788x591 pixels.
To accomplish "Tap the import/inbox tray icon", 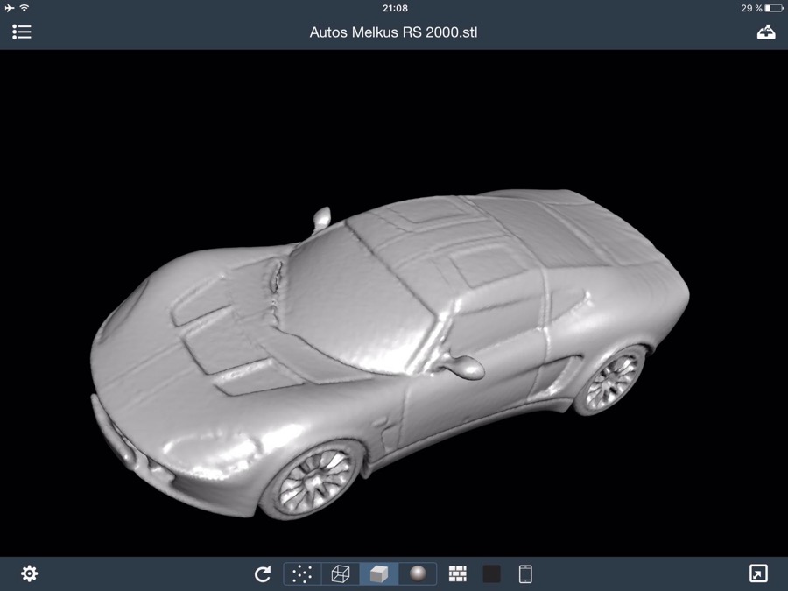I will 766,32.
